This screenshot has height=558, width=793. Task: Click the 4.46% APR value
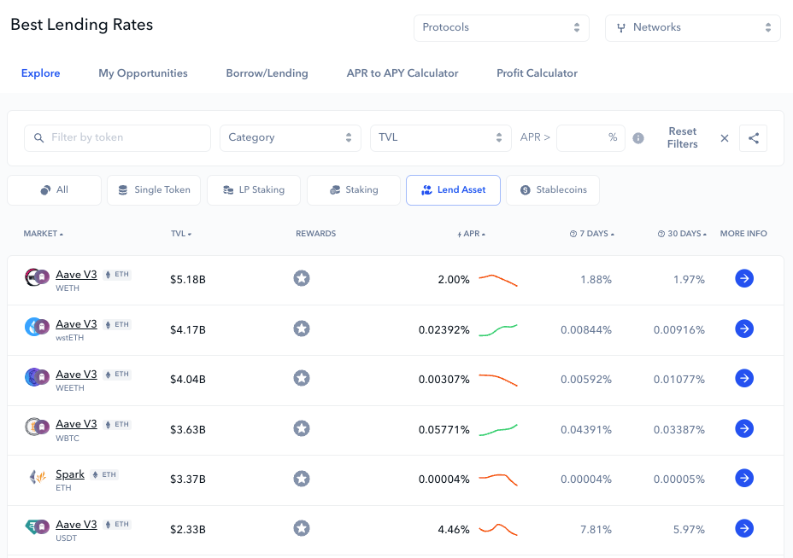coord(454,530)
